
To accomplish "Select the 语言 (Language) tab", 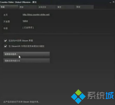I will tap(65, 7).
